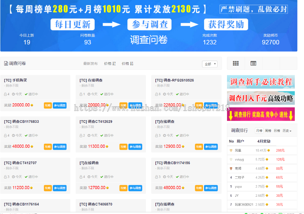Click 攻略 for 调查CT412629
This screenshot has height=214, width=304.
pyautogui.click(x=123, y=147)
